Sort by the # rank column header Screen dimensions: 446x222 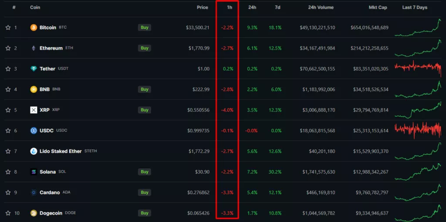click(x=14, y=7)
